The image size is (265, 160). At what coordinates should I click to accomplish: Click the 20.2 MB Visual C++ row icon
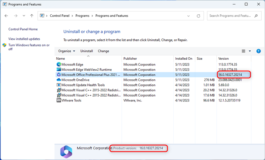pos(58,90)
